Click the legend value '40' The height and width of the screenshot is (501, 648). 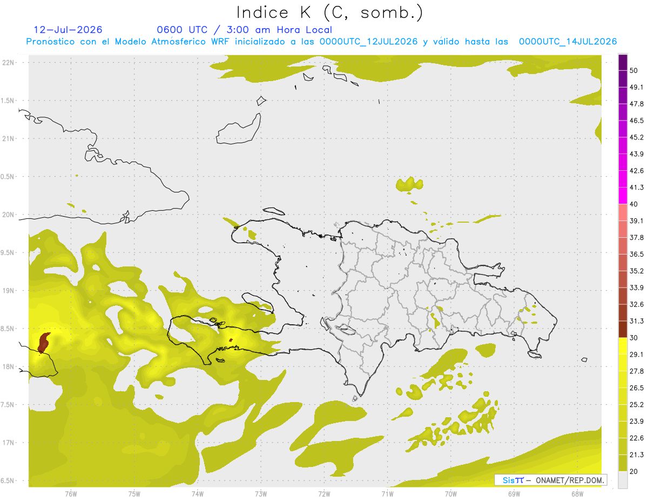[634, 204]
